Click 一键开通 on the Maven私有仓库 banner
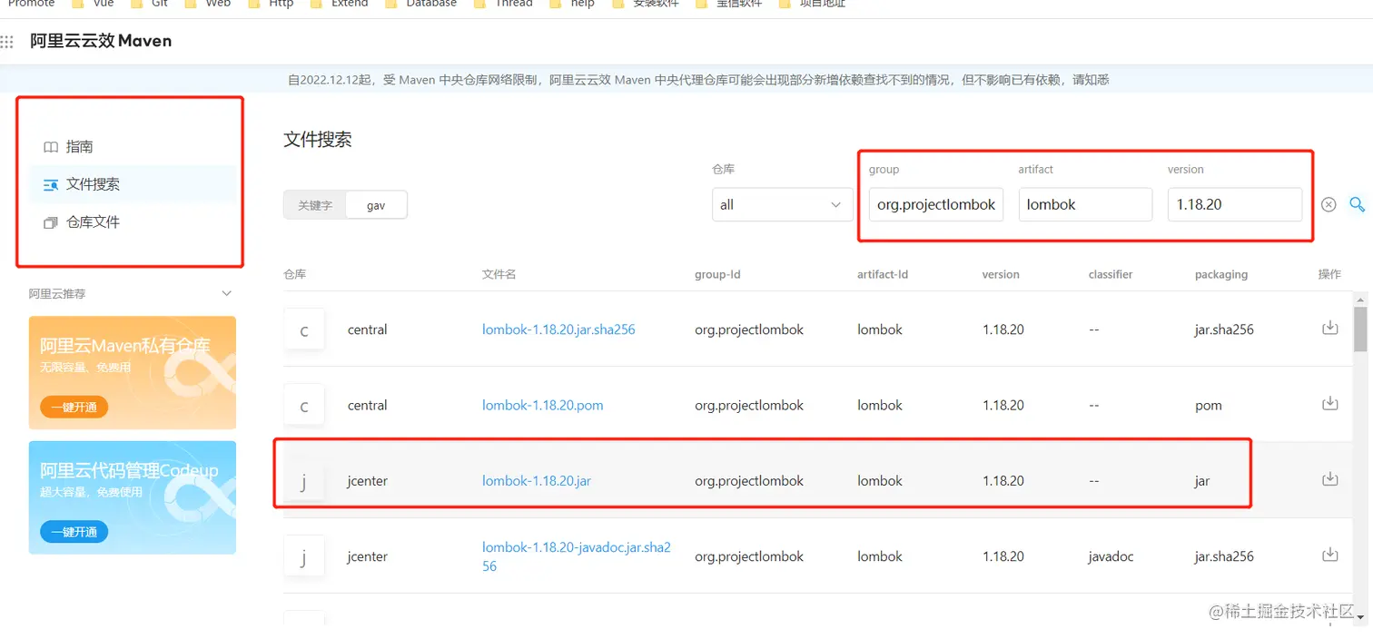 74,407
